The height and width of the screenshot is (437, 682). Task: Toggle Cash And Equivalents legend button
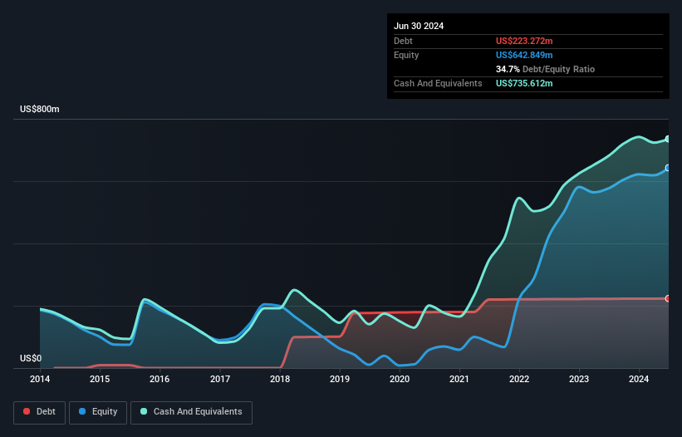coord(191,412)
